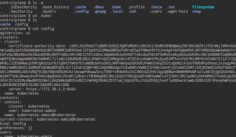This screenshot has width=236, height=137.
Task: Click the .vimrc file name
Action: click(x=156, y=12)
